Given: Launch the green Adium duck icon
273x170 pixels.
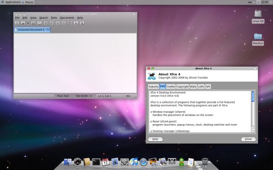Looking at the screenshot, I should (181, 162).
